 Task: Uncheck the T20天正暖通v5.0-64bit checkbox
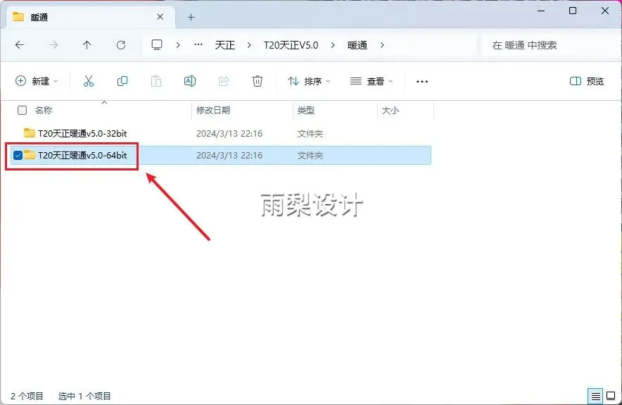(x=18, y=155)
